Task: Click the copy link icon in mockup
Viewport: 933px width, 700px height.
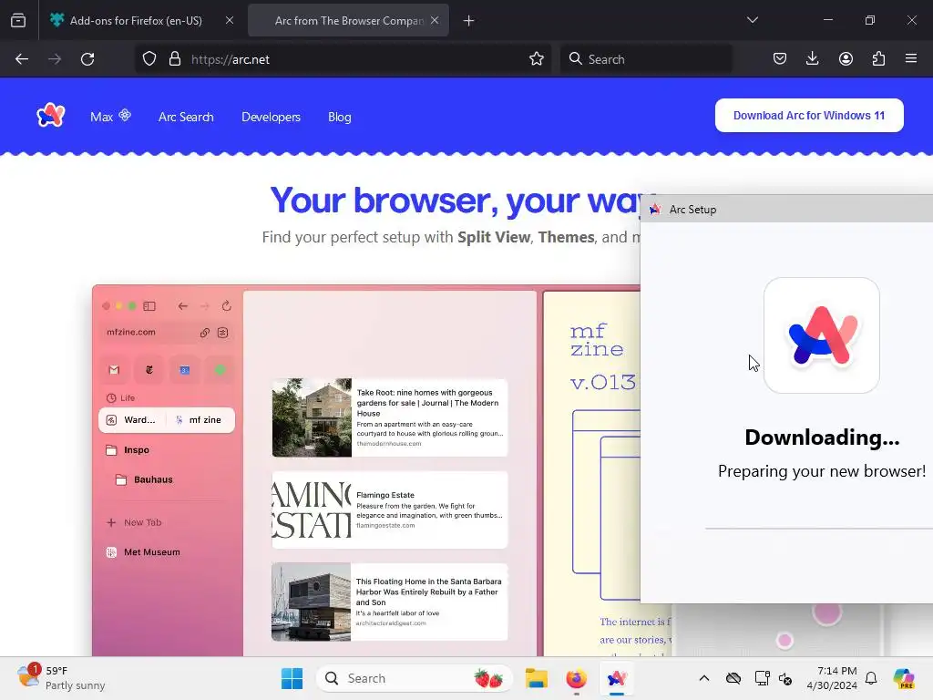Action: [205, 333]
